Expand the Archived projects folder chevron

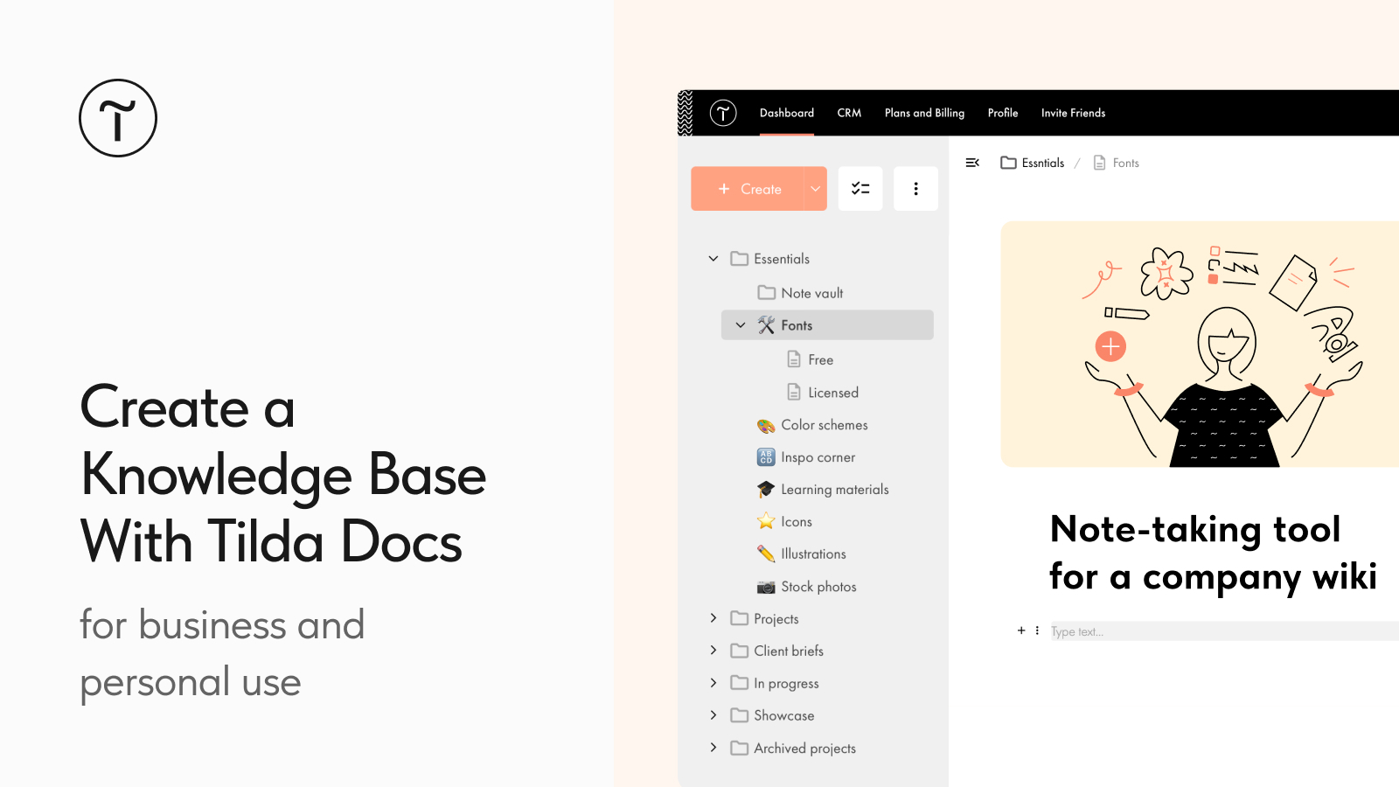[713, 748]
